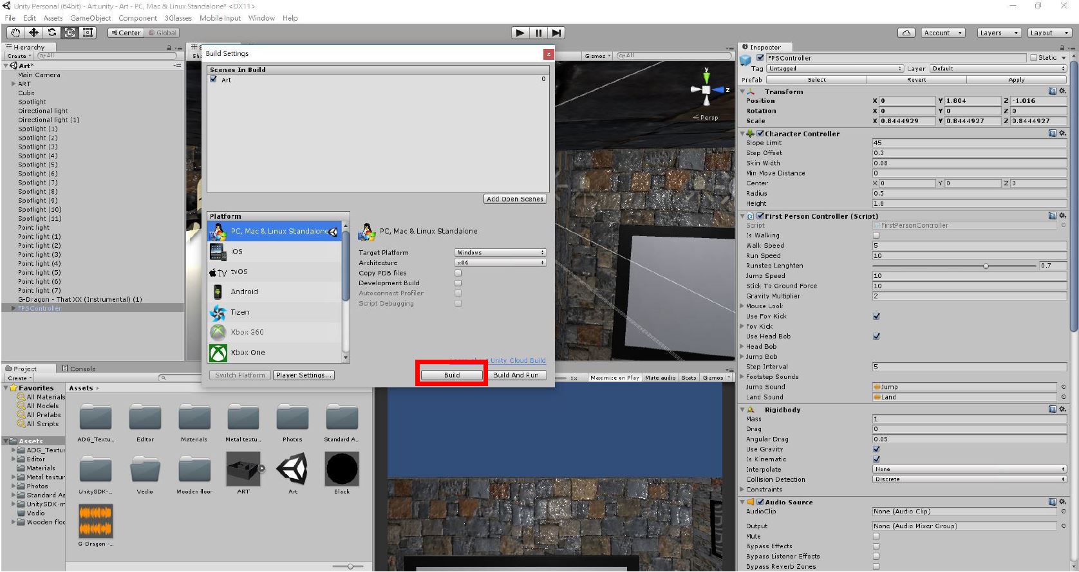Open the Cloud services icon
The height and width of the screenshot is (572, 1079).
click(906, 33)
